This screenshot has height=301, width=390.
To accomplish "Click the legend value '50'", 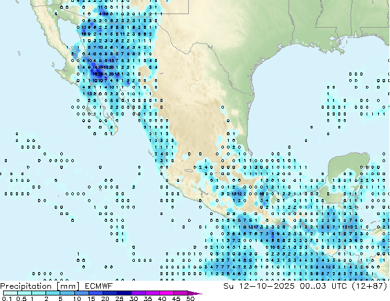I will point(191,299).
